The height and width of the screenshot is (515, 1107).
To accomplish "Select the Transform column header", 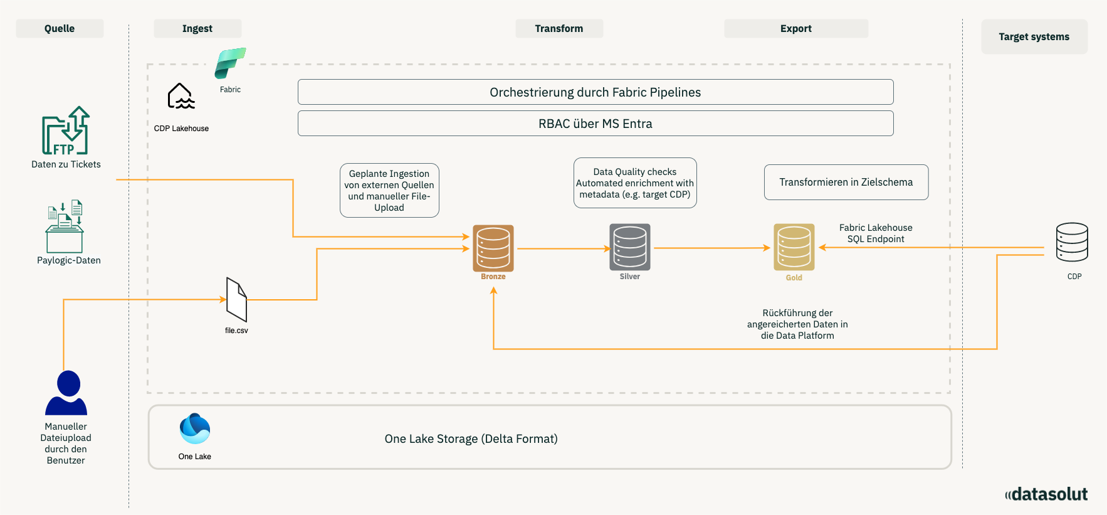I will pos(559,29).
